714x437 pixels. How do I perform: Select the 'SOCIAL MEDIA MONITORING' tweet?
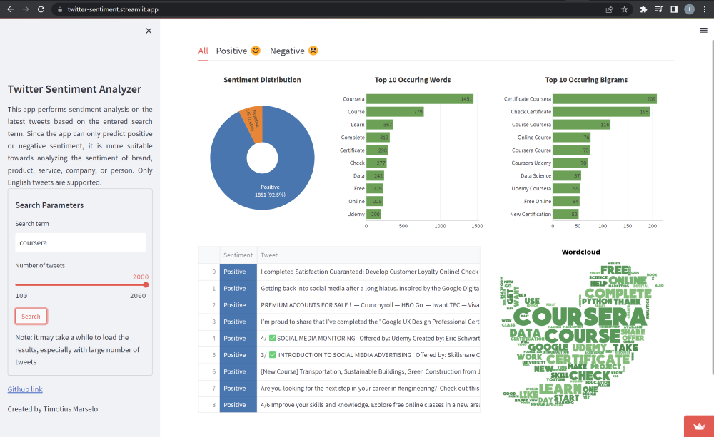coord(368,339)
